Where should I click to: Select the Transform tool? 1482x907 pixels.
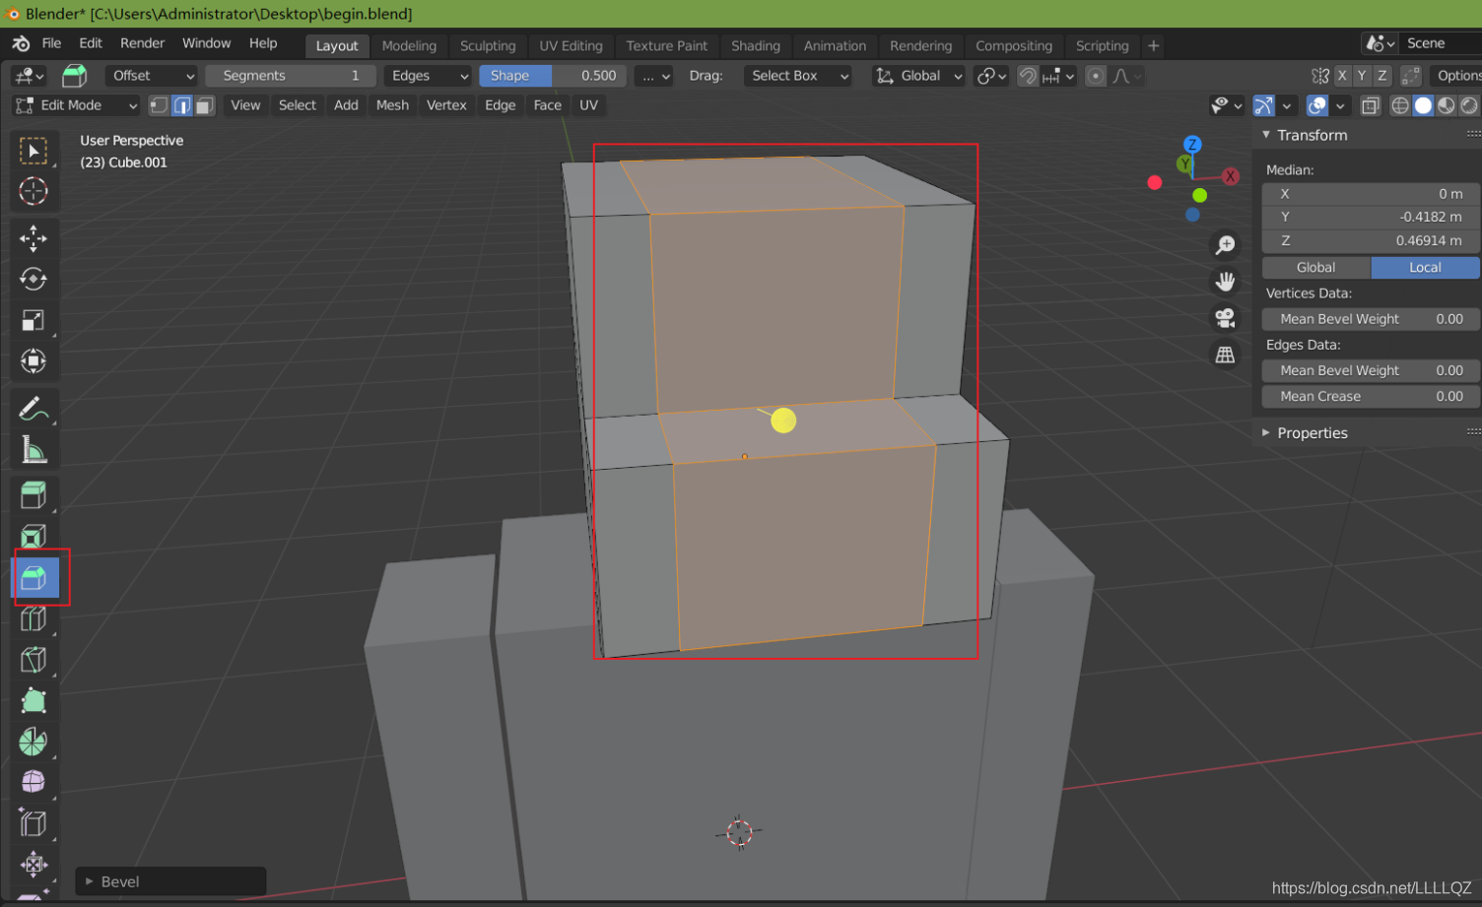[x=34, y=361]
